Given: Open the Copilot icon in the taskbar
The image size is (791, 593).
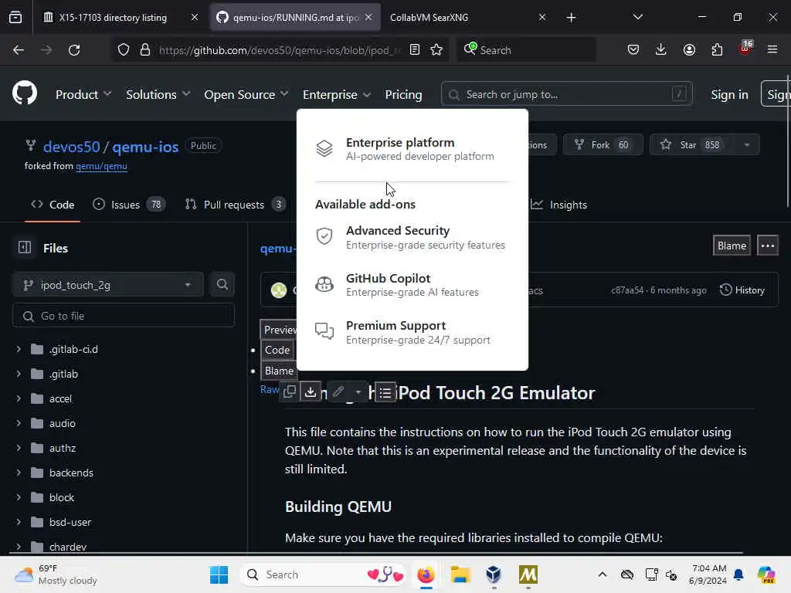Looking at the screenshot, I should pyautogui.click(x=766, y=574).
